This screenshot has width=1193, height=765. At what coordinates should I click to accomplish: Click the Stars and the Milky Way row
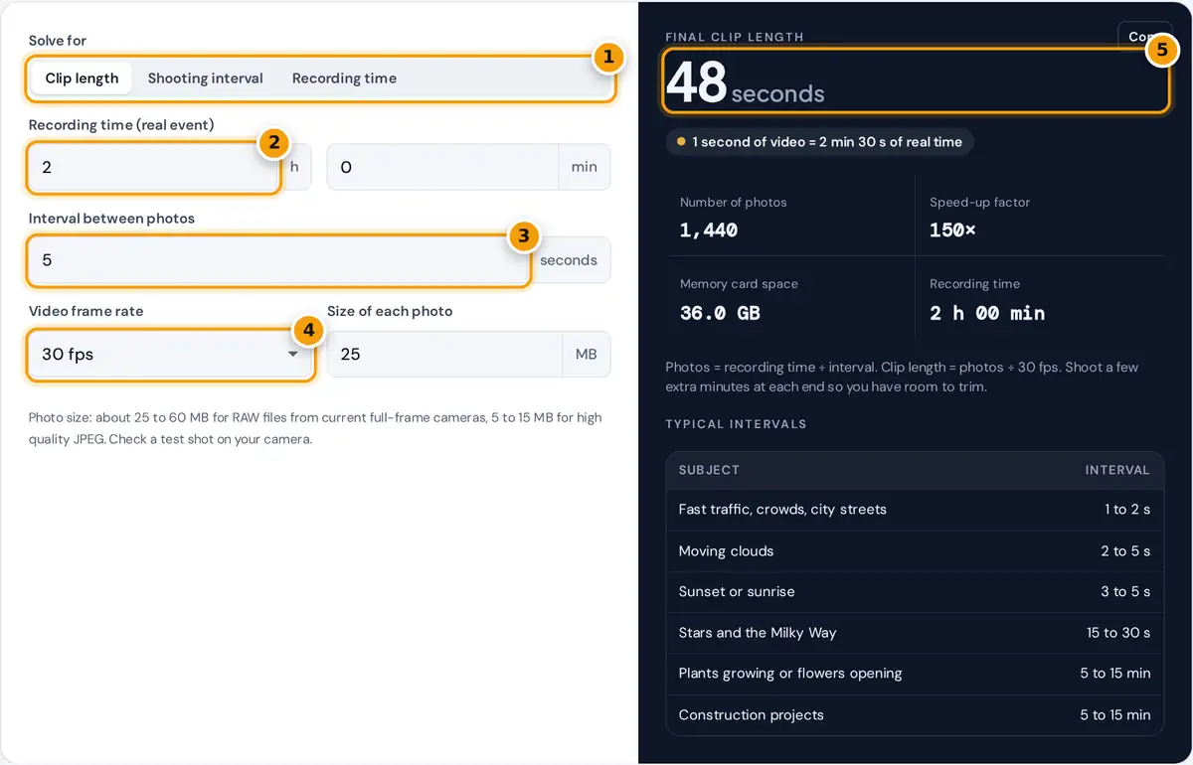coord(915,633)
